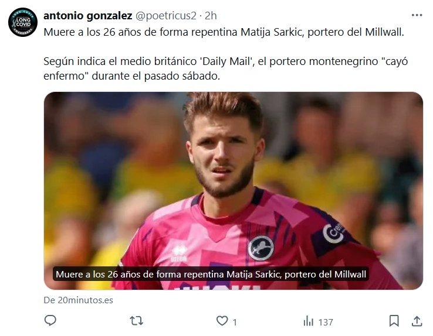Open the three-dot more options menu
433x336 pixels.
417,15
